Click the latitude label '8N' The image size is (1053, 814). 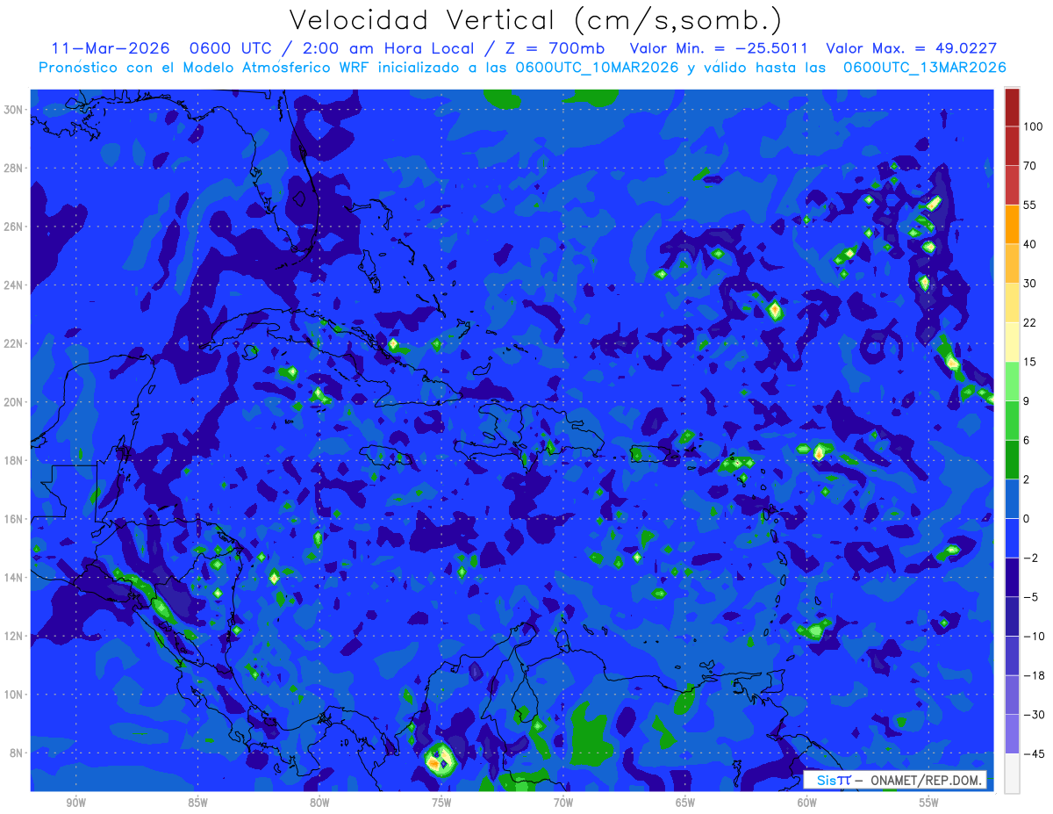point(16,753)
